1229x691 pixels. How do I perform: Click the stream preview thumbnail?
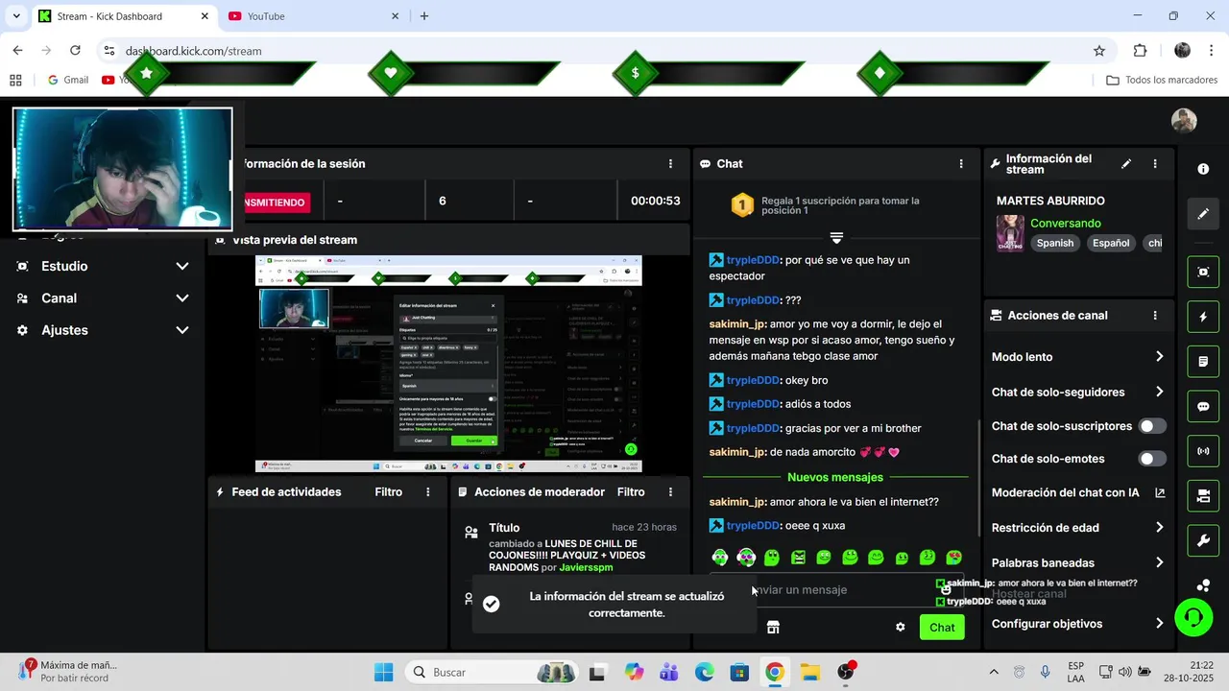(x=448, y=364)
